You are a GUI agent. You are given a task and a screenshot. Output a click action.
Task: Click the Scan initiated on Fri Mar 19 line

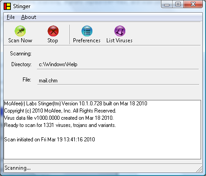click(x=50, y=140)
